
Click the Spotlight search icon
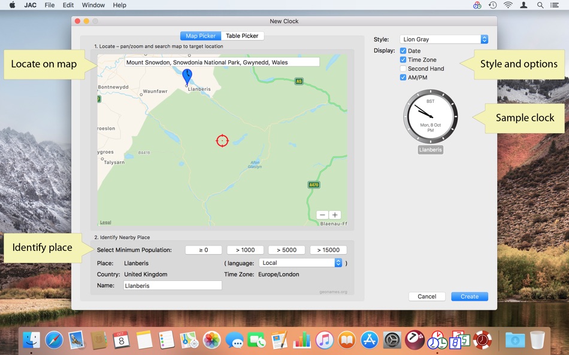tap(540, 5)
